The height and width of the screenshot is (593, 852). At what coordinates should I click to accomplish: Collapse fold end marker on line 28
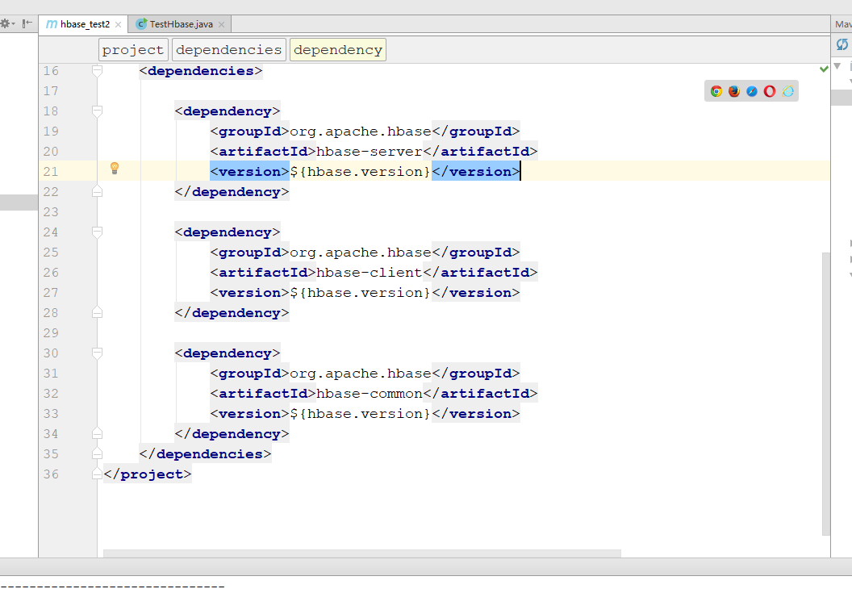coord(98,312)
